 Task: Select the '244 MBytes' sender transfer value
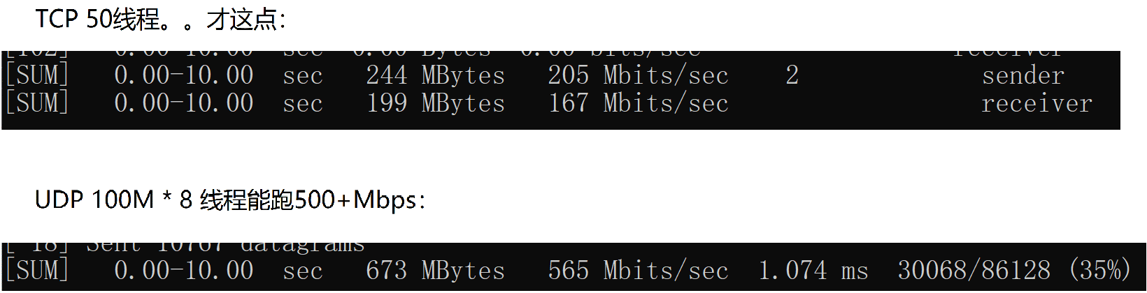(435, 75)
